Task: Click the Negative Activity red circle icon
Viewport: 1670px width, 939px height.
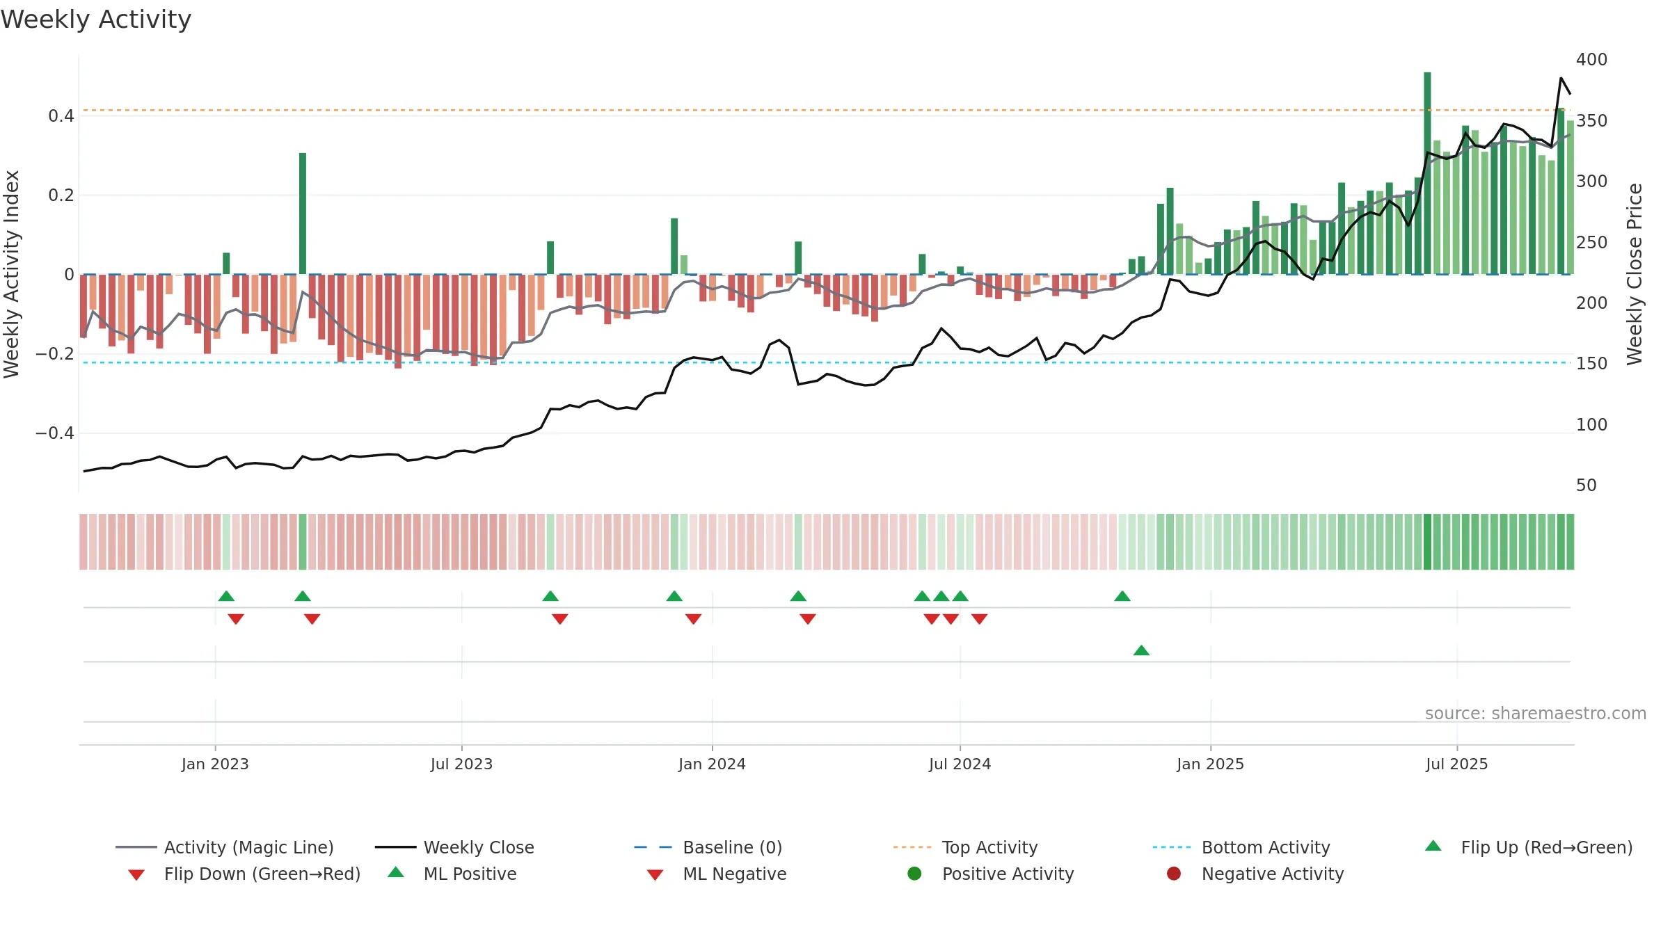Action: coord(1174,873)
